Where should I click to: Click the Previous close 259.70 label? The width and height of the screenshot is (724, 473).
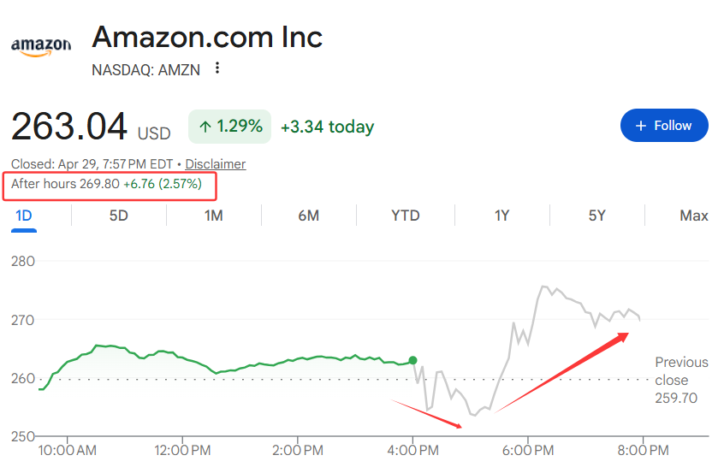pos(682,380)
